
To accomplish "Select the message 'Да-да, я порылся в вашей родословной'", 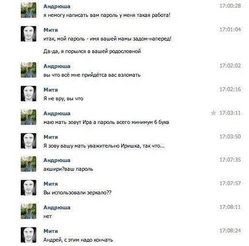I will [92, 51].
